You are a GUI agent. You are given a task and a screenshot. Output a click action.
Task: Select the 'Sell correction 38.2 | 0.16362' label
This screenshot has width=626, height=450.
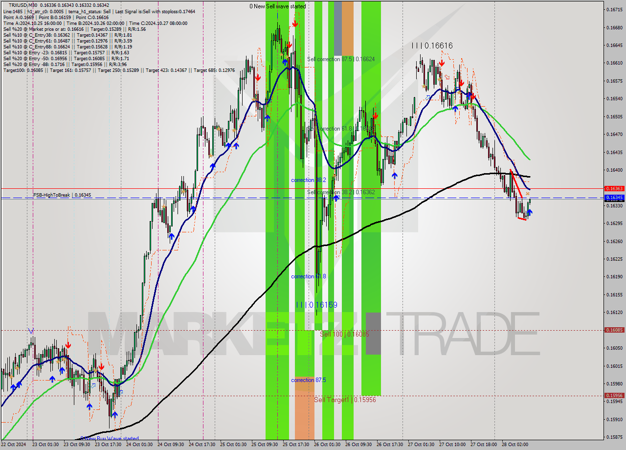click(x=341, y=192)
